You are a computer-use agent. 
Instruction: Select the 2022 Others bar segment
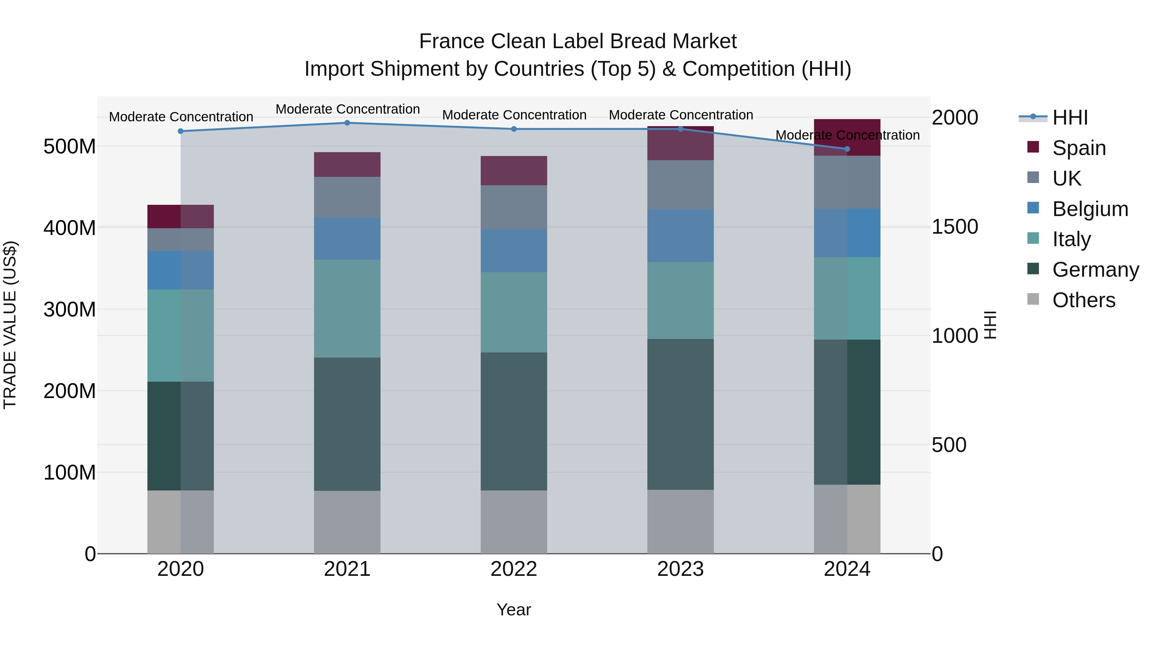(514, 522)
